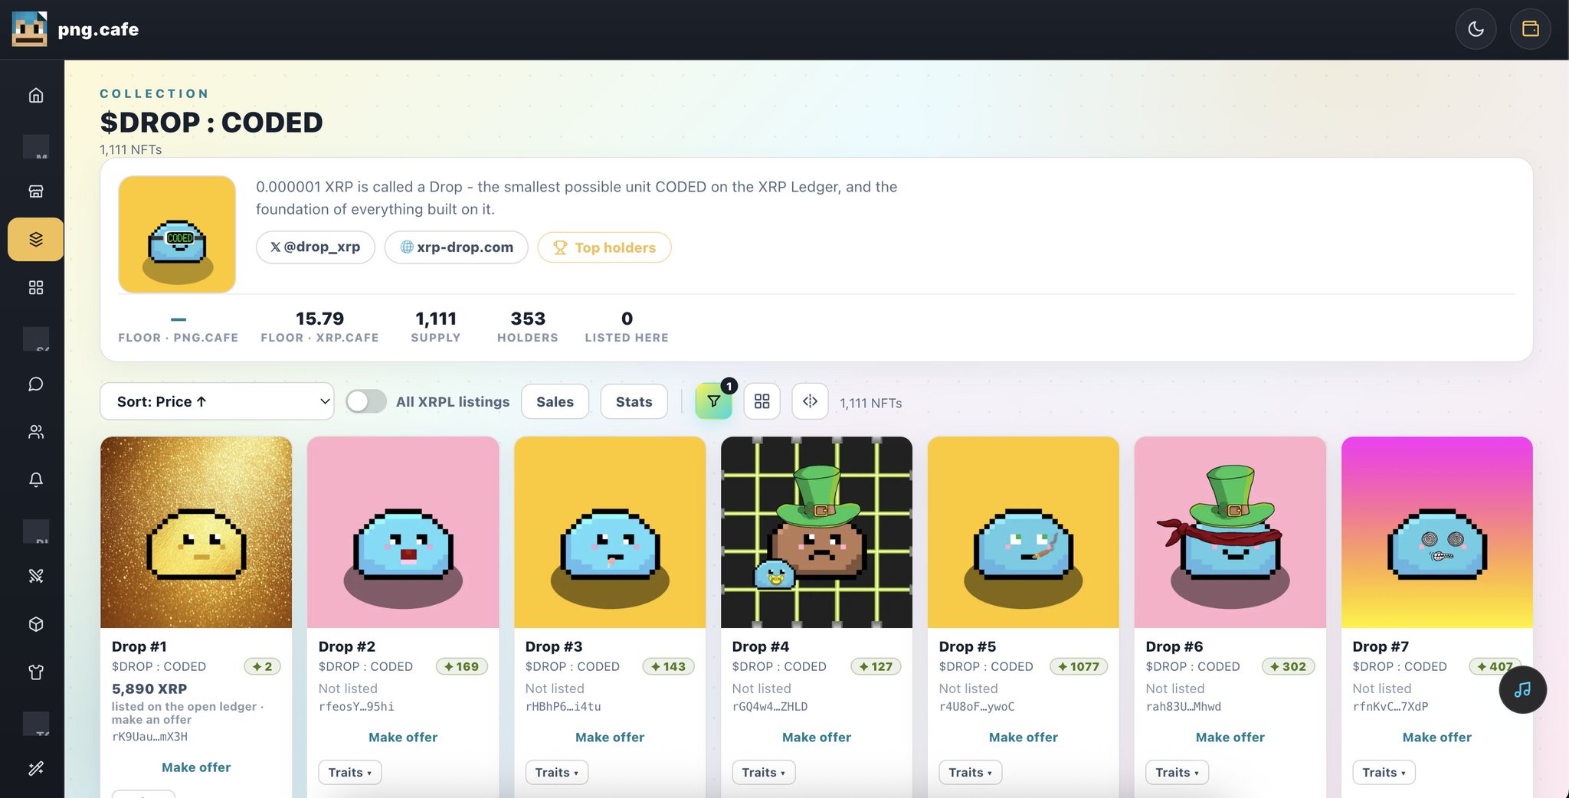Open the Drop #4 NFT image
Viewport: 1569px width, 798px height.
click(817, 532)
